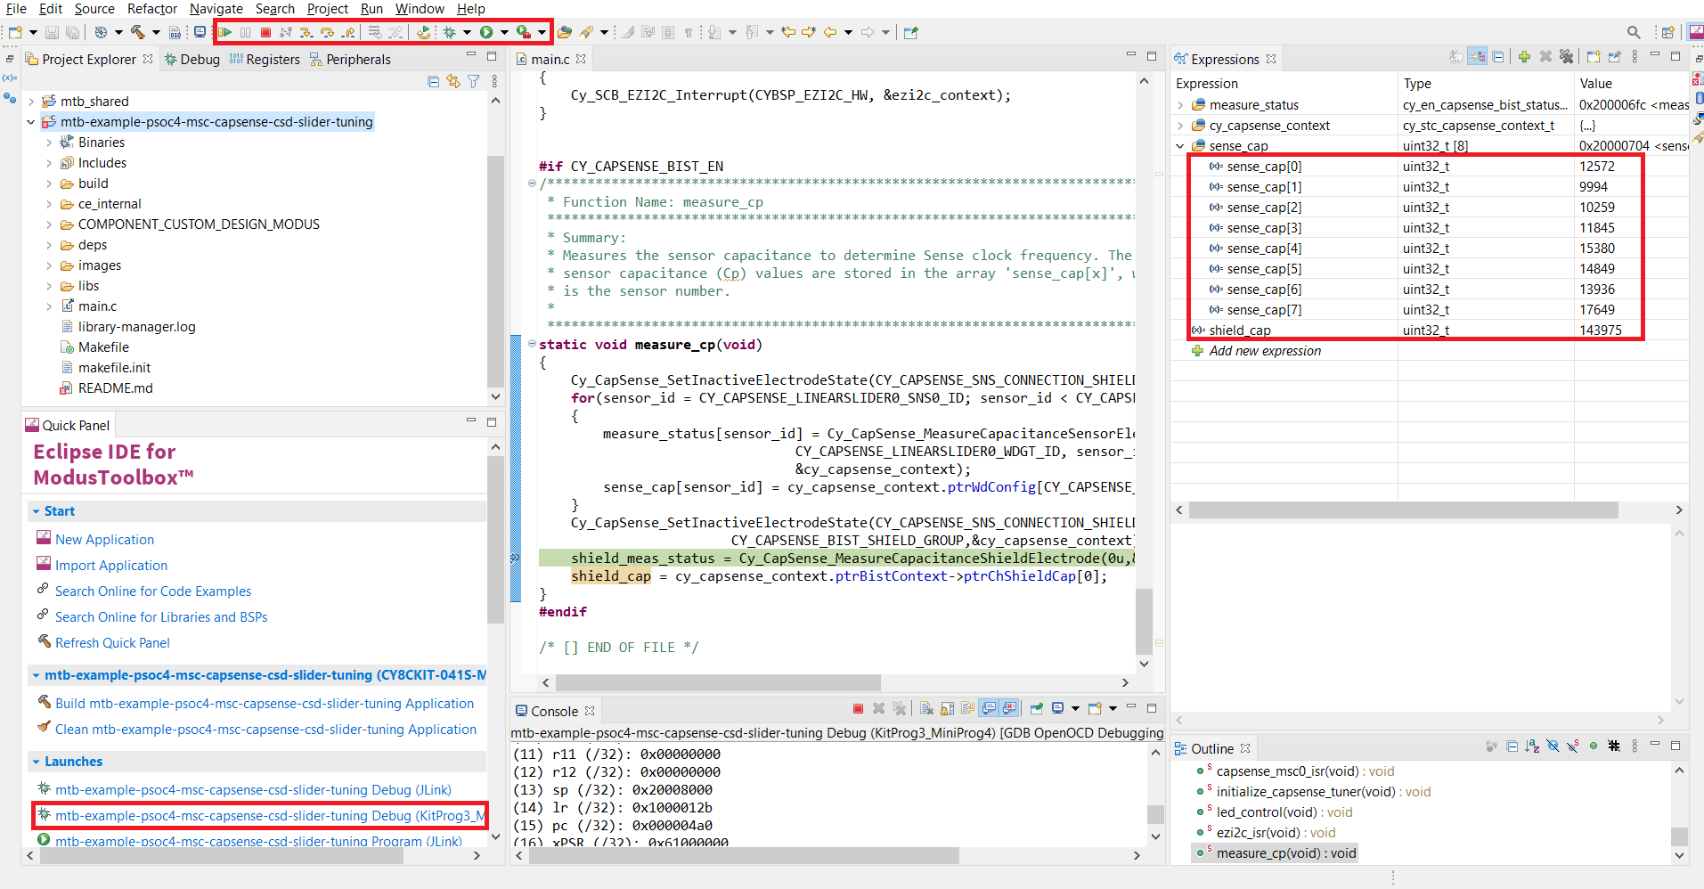Click the Project Explorer filter funnel icon

[x=474, y=81]
